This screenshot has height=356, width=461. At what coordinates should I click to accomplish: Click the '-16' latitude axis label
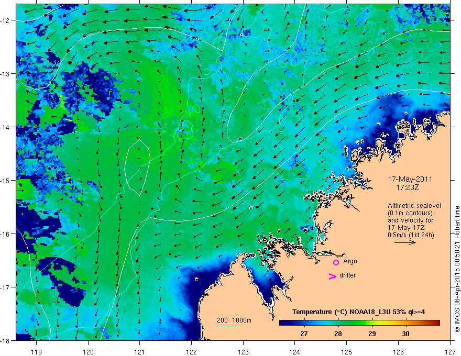[6, 234]
